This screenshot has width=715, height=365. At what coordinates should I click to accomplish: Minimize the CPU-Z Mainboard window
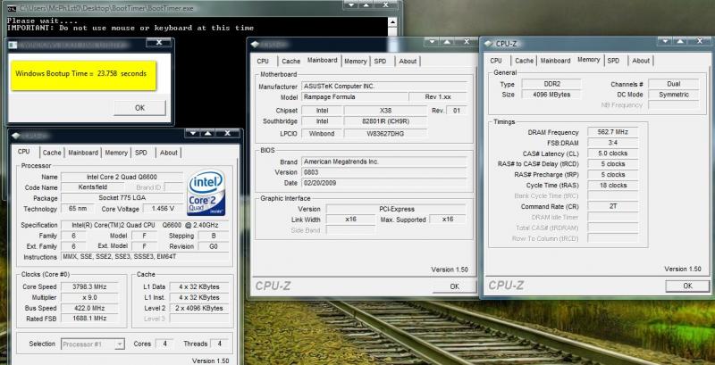coord(432,42)
